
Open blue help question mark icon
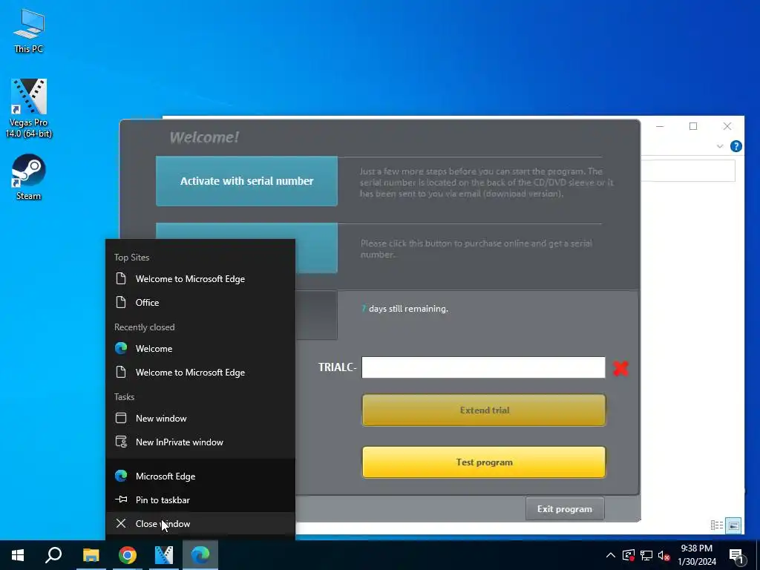click(x=736, y=146)
